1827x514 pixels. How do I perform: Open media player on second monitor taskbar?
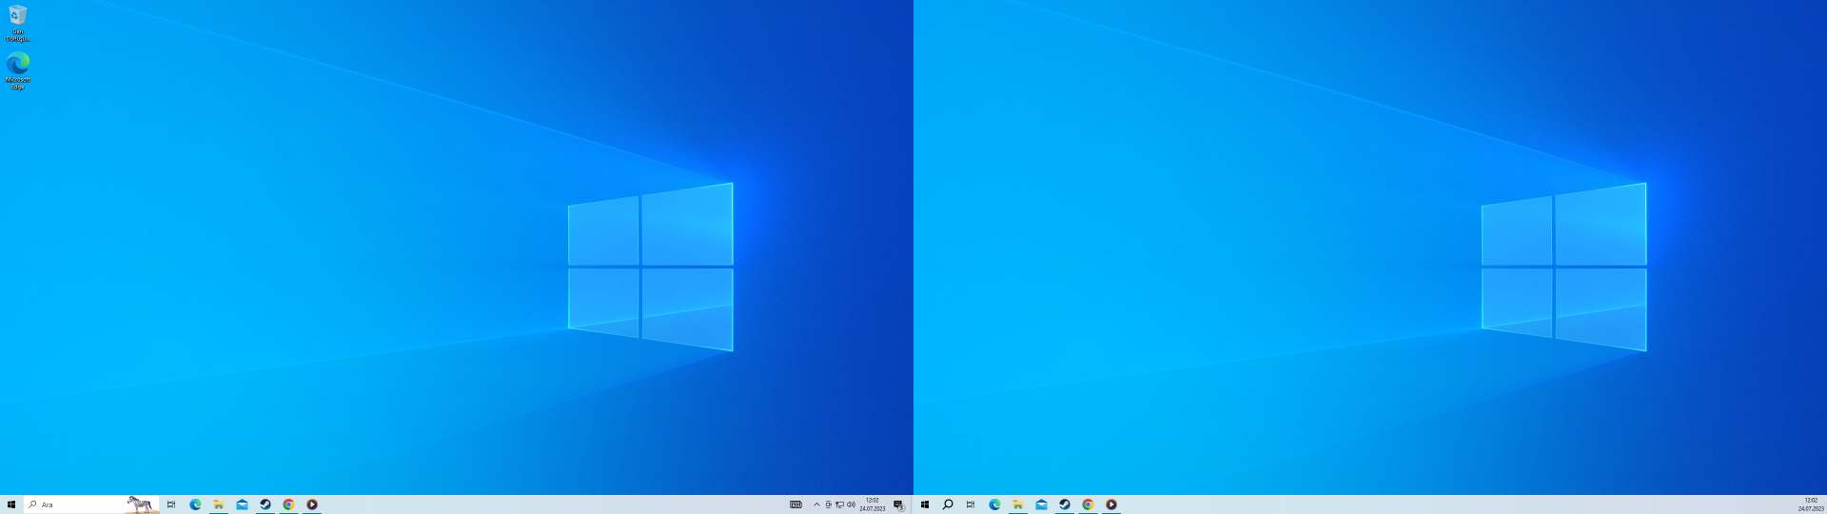[x=1111, y=504]
